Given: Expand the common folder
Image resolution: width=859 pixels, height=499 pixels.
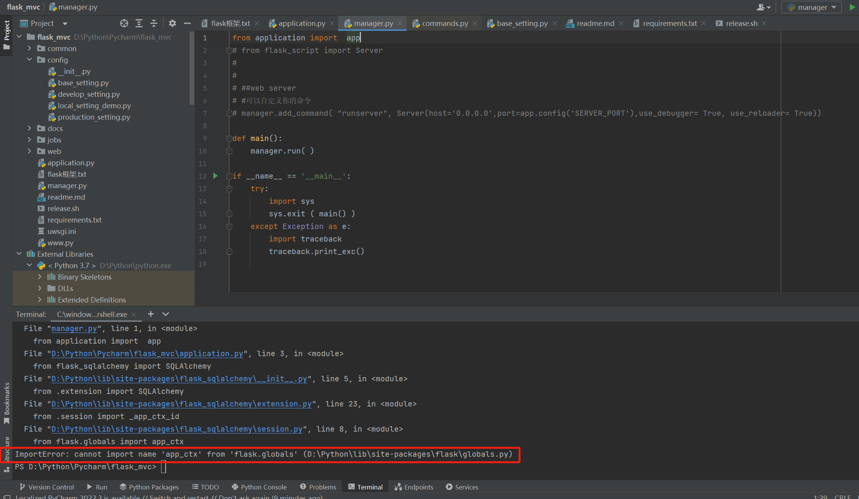Looking at the screenshot, I should 29,48.
